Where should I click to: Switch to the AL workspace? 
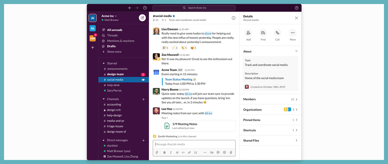92,28
